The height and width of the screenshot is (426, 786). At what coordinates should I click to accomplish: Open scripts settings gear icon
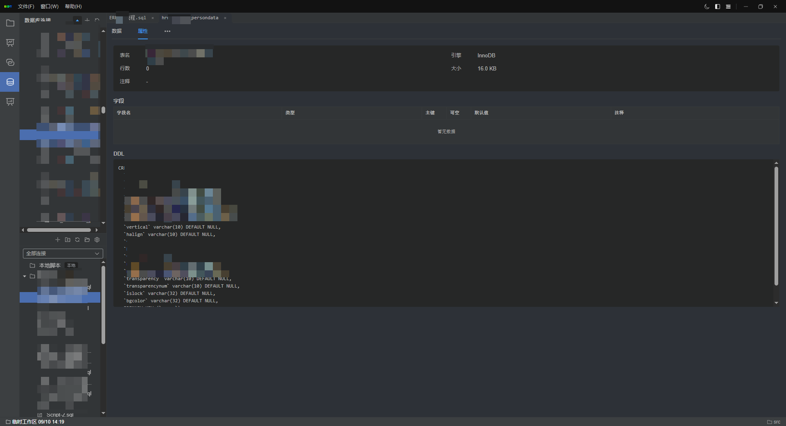click(x=97, y=240)
